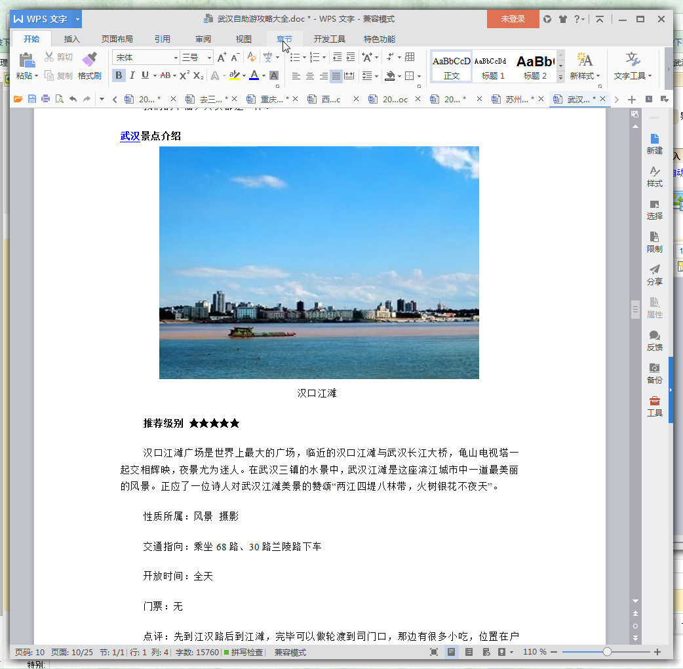Click the font color red A swatch

[254, 75]
